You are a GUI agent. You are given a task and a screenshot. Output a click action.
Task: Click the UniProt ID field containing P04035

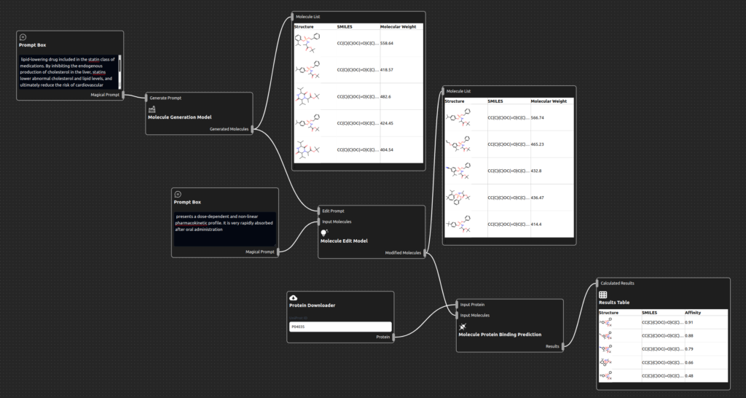coord(340,327)
